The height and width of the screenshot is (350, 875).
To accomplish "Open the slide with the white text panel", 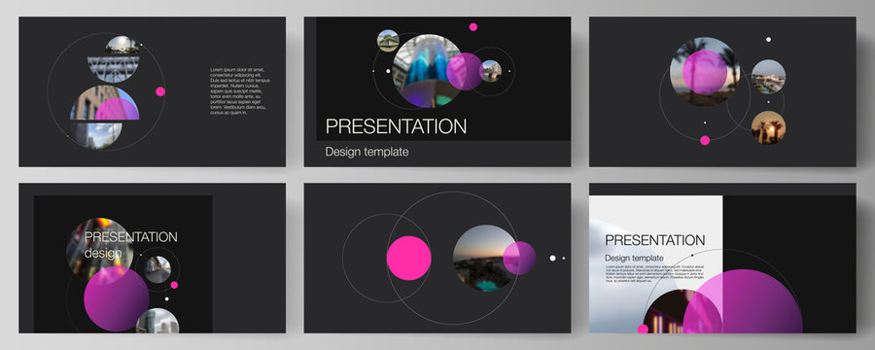I will [x=722, y=258].
